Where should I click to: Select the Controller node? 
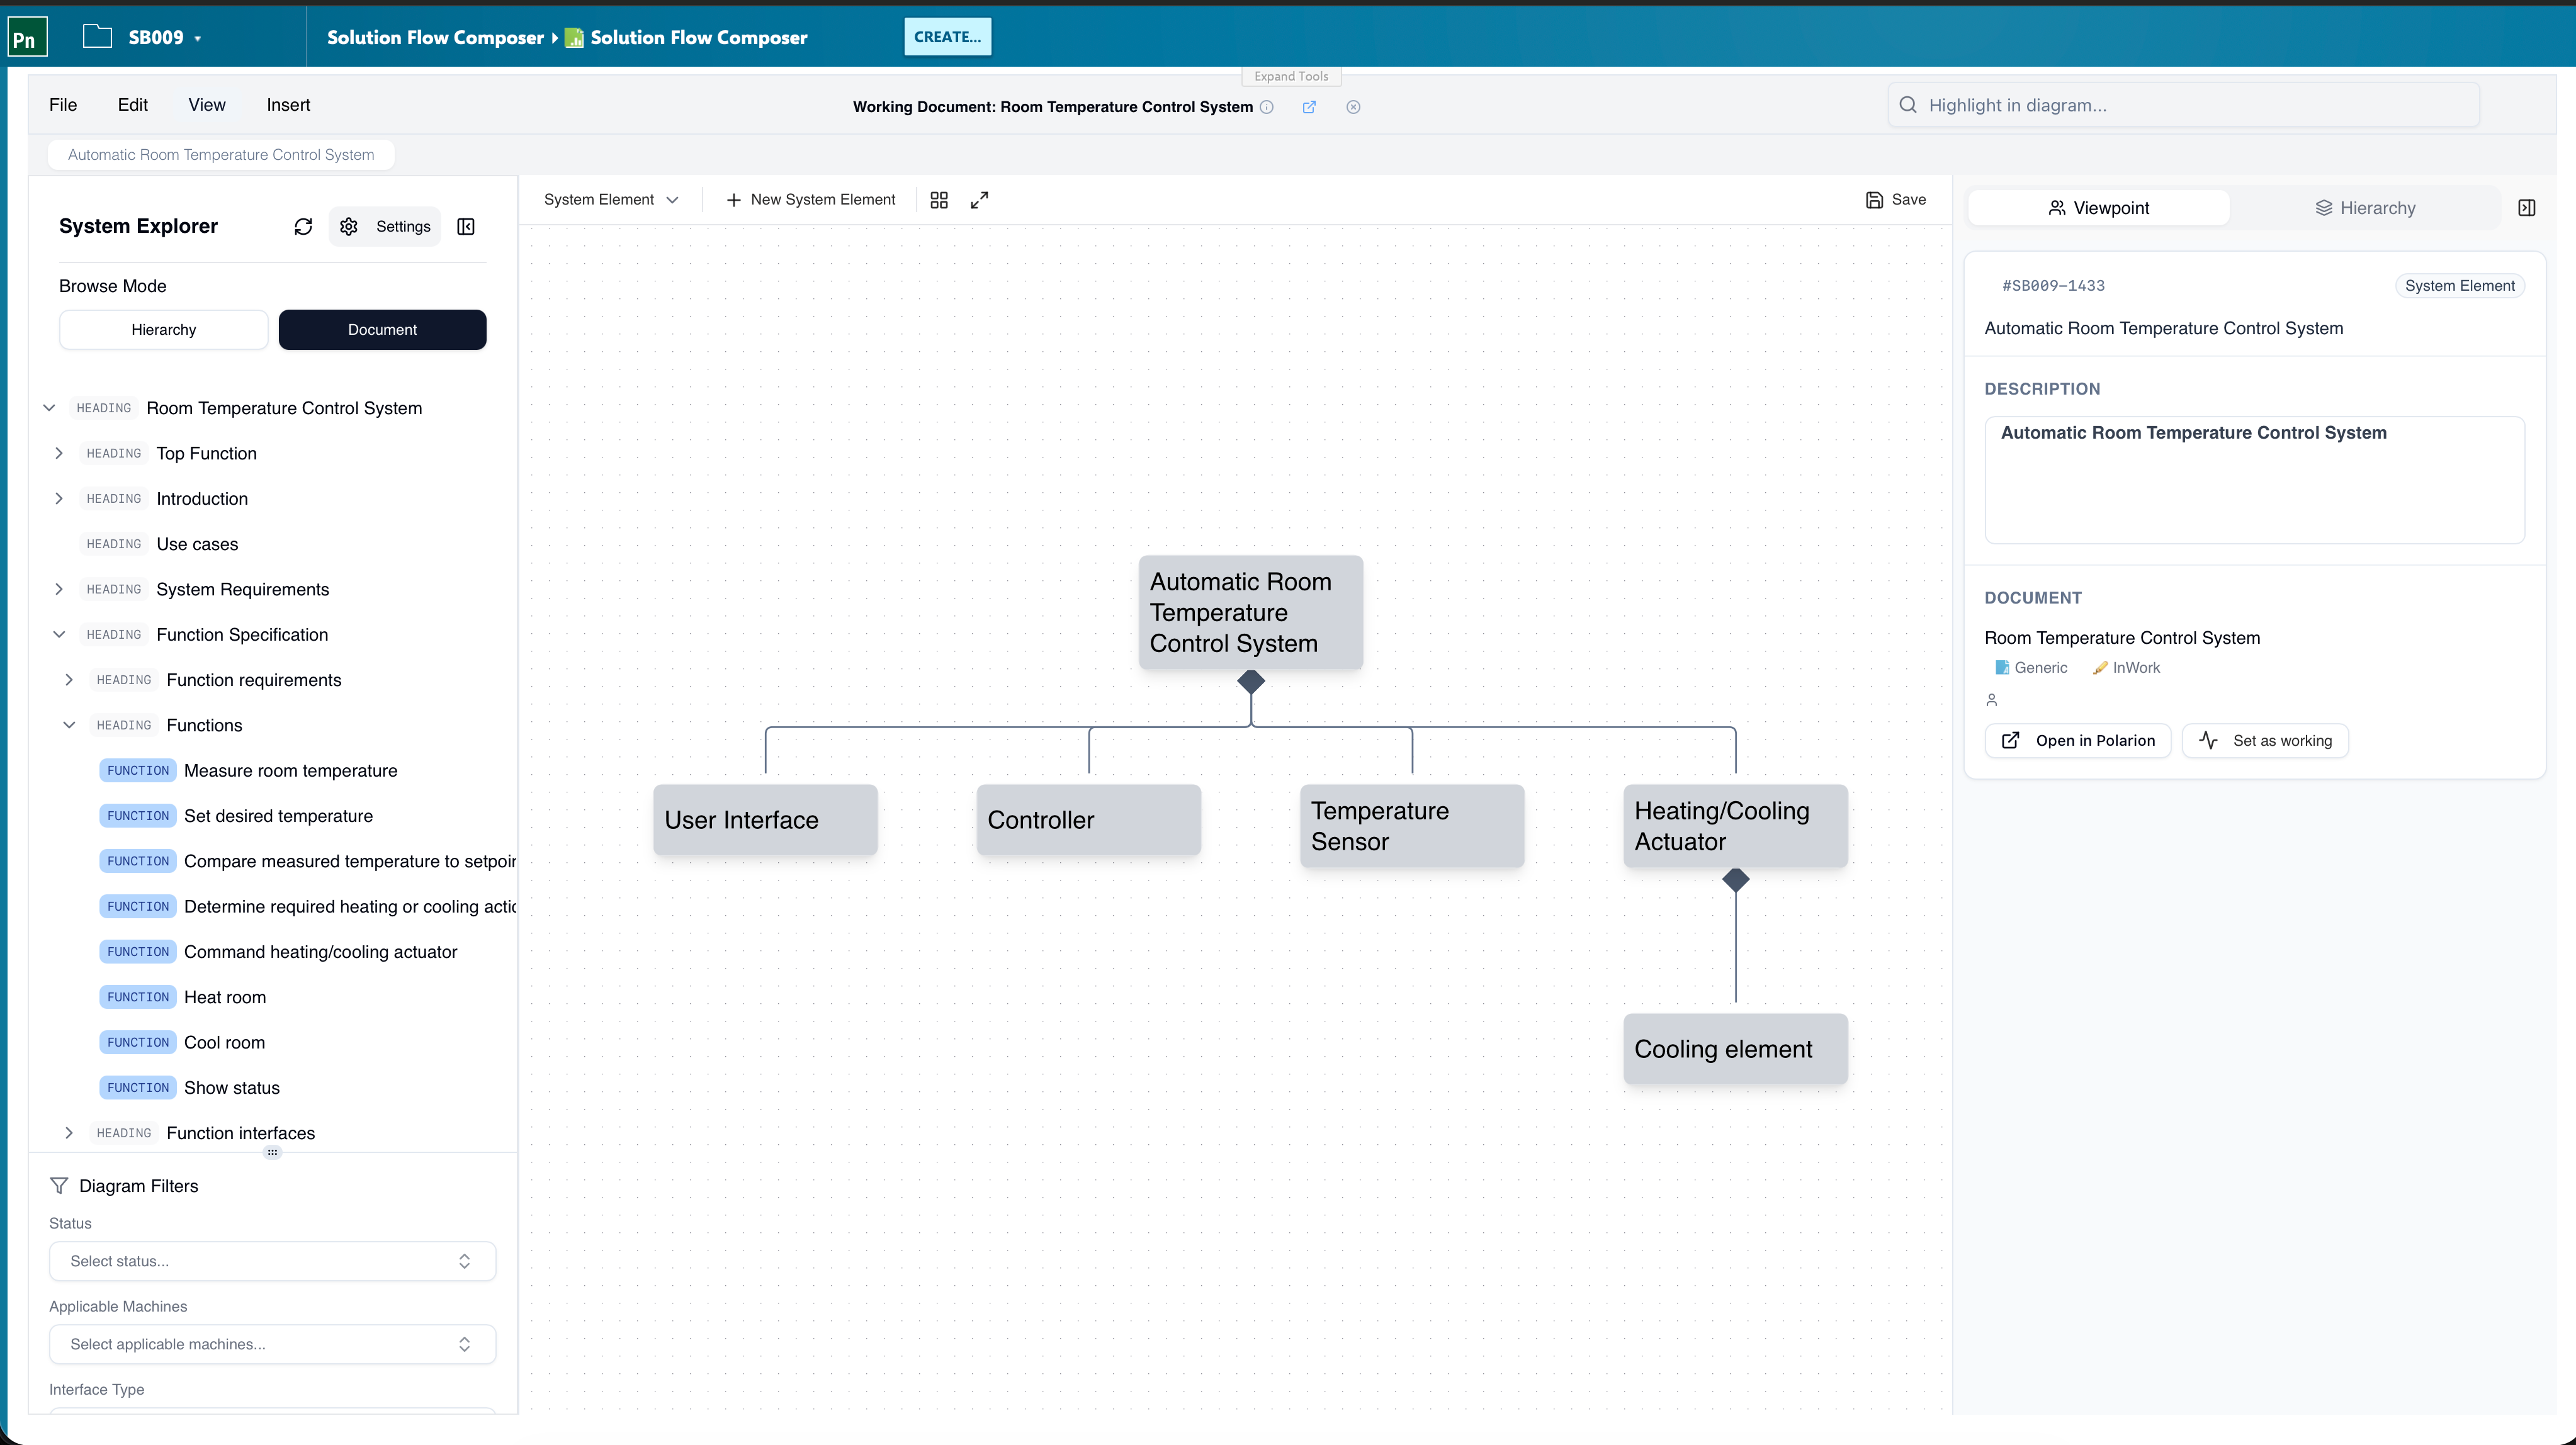point(1088,820)
